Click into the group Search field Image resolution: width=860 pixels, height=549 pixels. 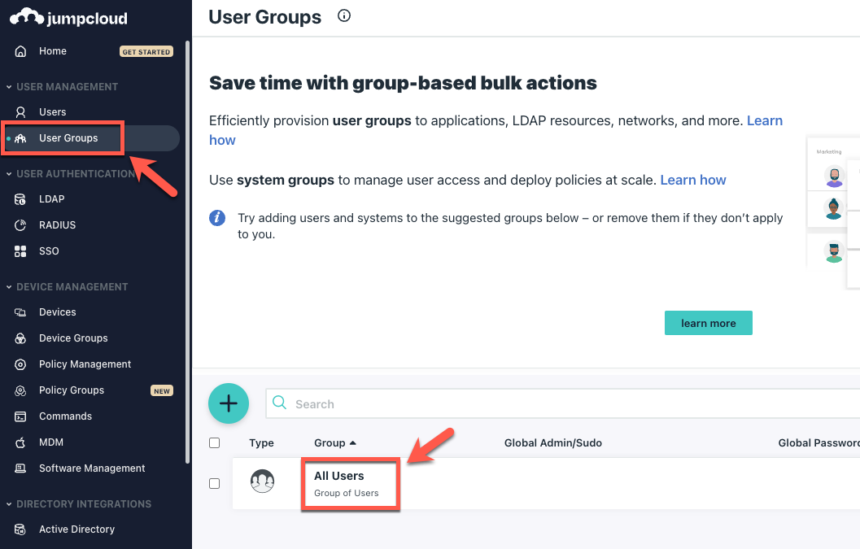tap(565, 403)
